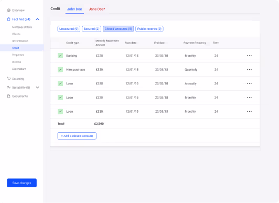This screenshot has width=279, height=203.
Task: Open more options for Annually Loan row
Action: pos(249,83)
